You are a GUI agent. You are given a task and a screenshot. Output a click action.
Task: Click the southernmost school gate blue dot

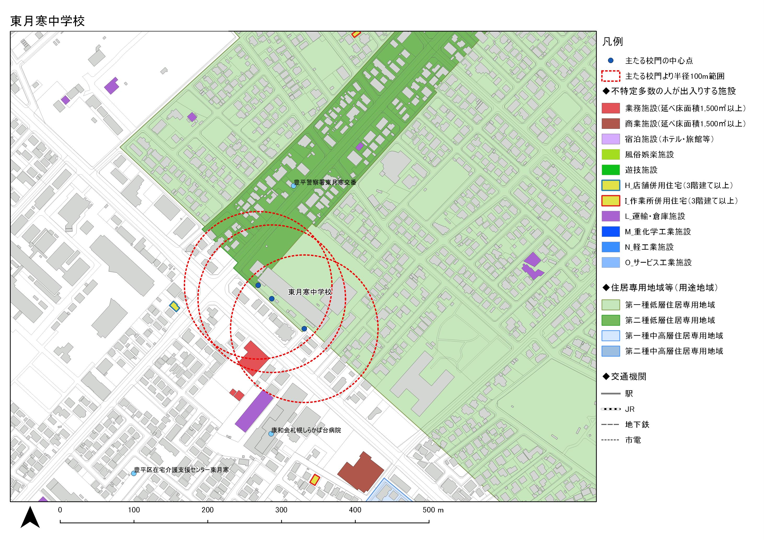(304, 329)
